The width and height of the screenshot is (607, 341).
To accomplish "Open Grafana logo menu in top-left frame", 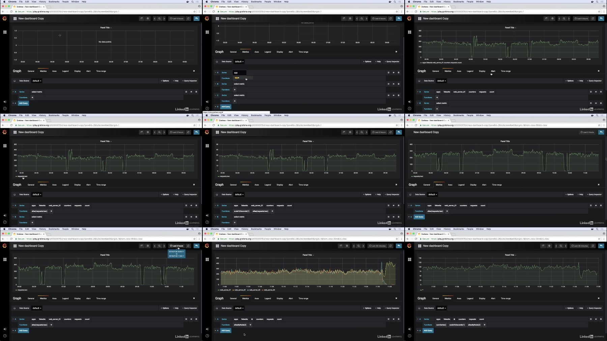I will [x=4, y=19].
